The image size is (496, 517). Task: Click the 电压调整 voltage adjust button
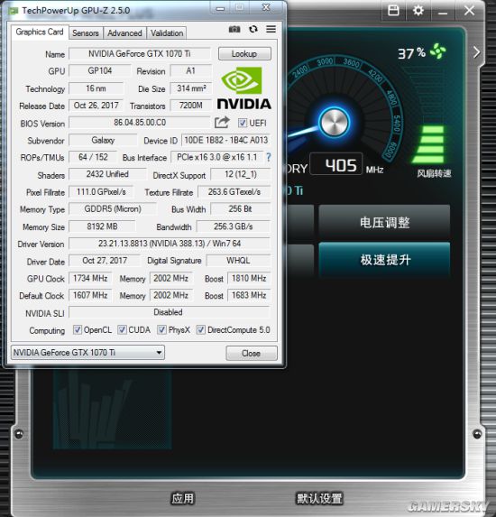[384, 222]
